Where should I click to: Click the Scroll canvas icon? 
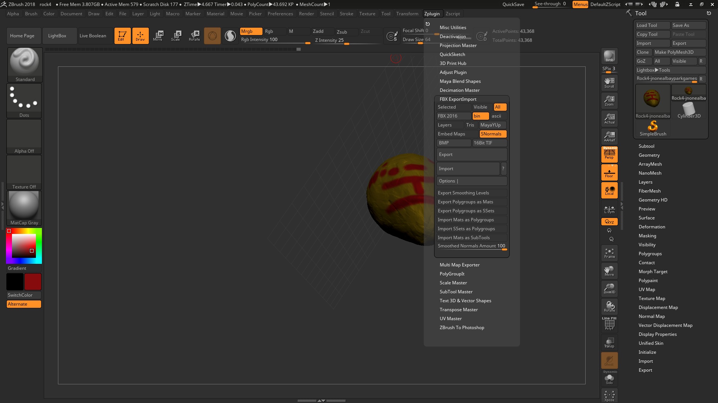click(x=609, y=82)
